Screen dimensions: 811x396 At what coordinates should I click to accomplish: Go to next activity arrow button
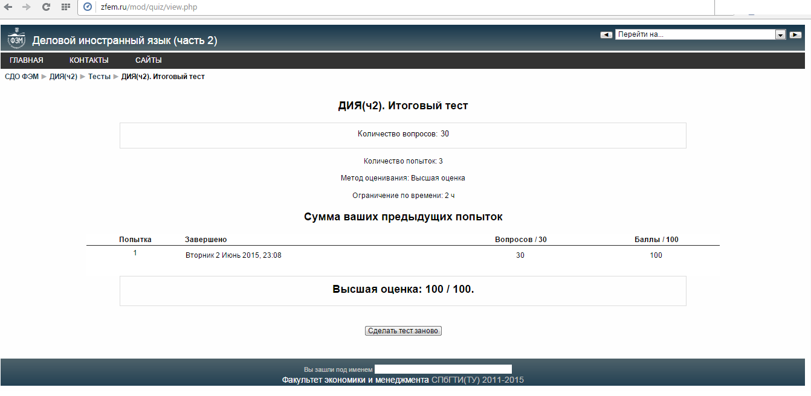pyautogui.click(x=795, y=35)
